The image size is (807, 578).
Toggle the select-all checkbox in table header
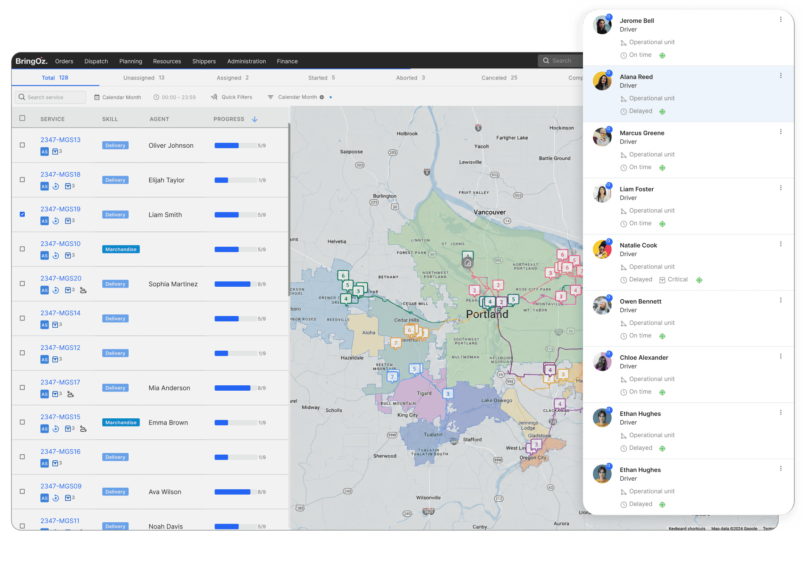(22, 118)
